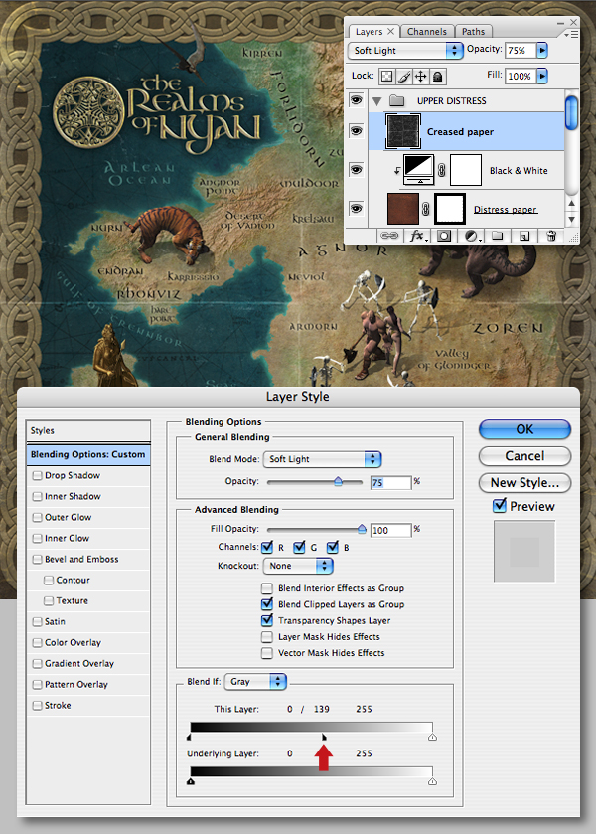Click the create new layer icon
Screen dimensions: 596x834
pyautogui.click(x=524, y=236)
